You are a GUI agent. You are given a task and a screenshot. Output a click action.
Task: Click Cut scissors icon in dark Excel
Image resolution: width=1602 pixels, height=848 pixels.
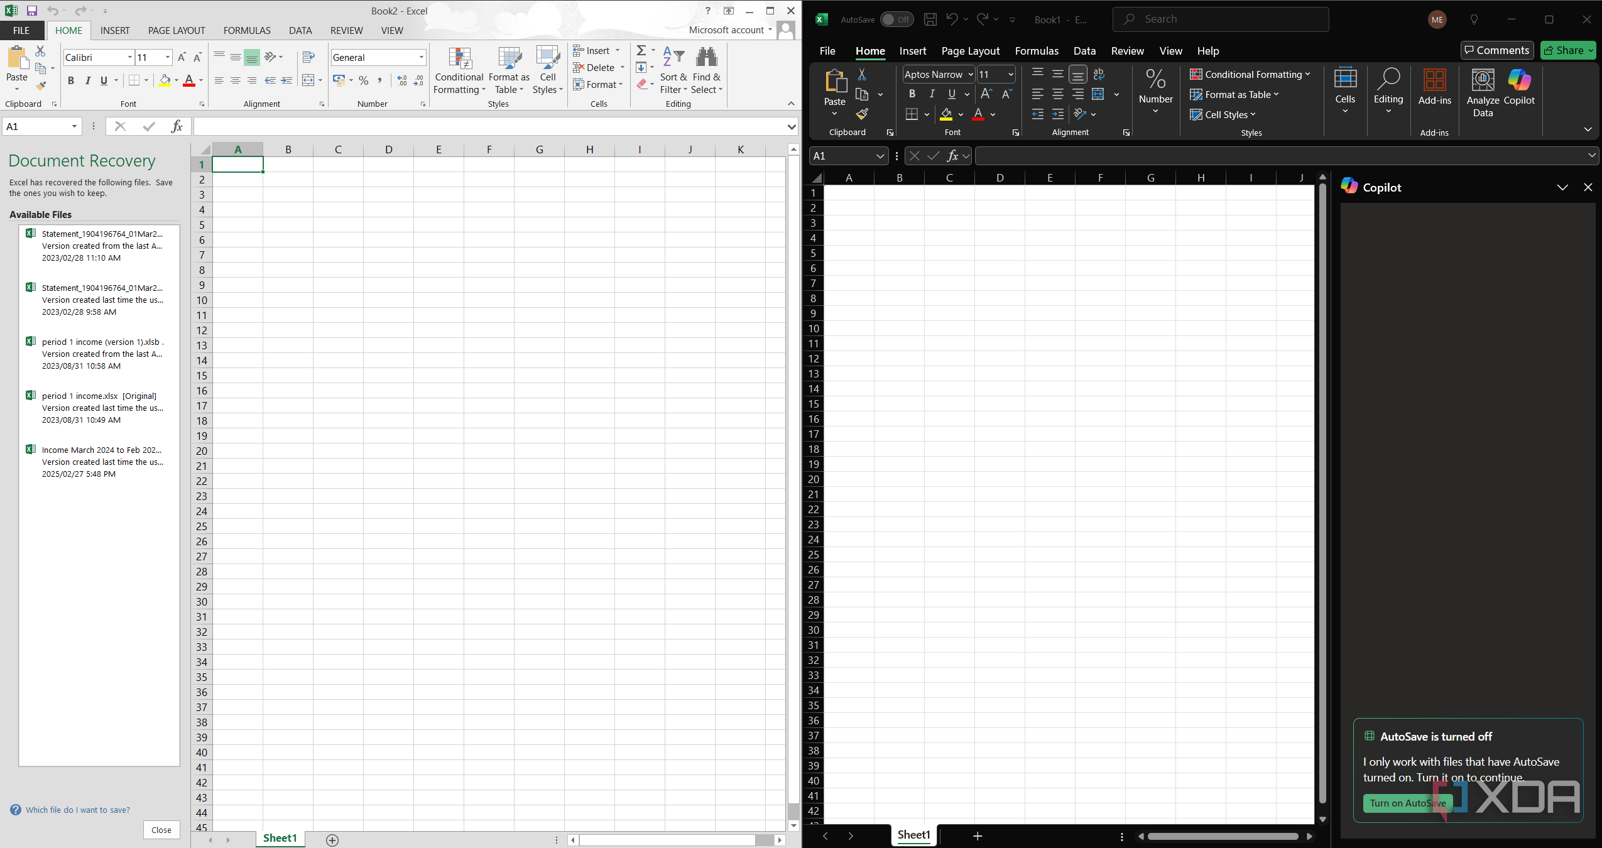[862, 74]
